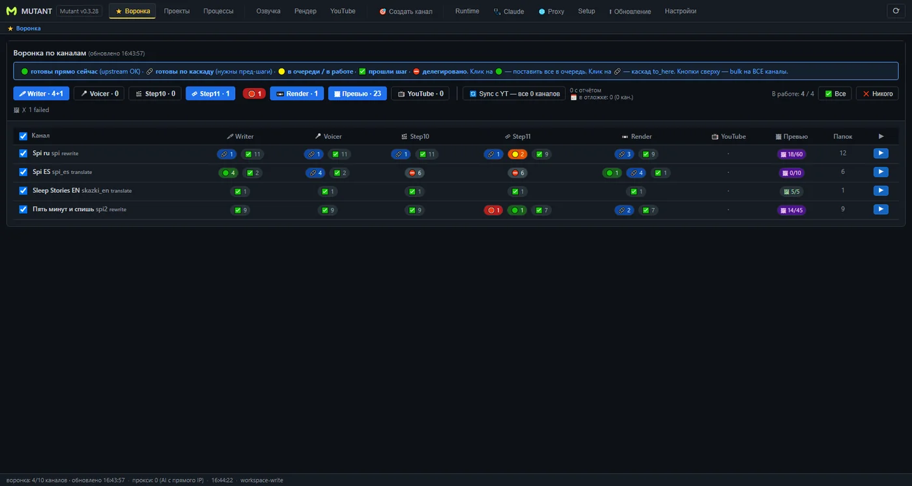Click the red failed bulk button 1
Image resolution: width=912 pixels, height=486 pixels.
point(254,94)
